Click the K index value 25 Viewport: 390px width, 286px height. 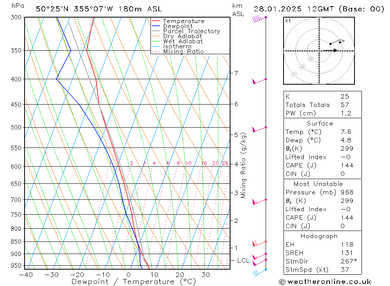click(345, 96)
